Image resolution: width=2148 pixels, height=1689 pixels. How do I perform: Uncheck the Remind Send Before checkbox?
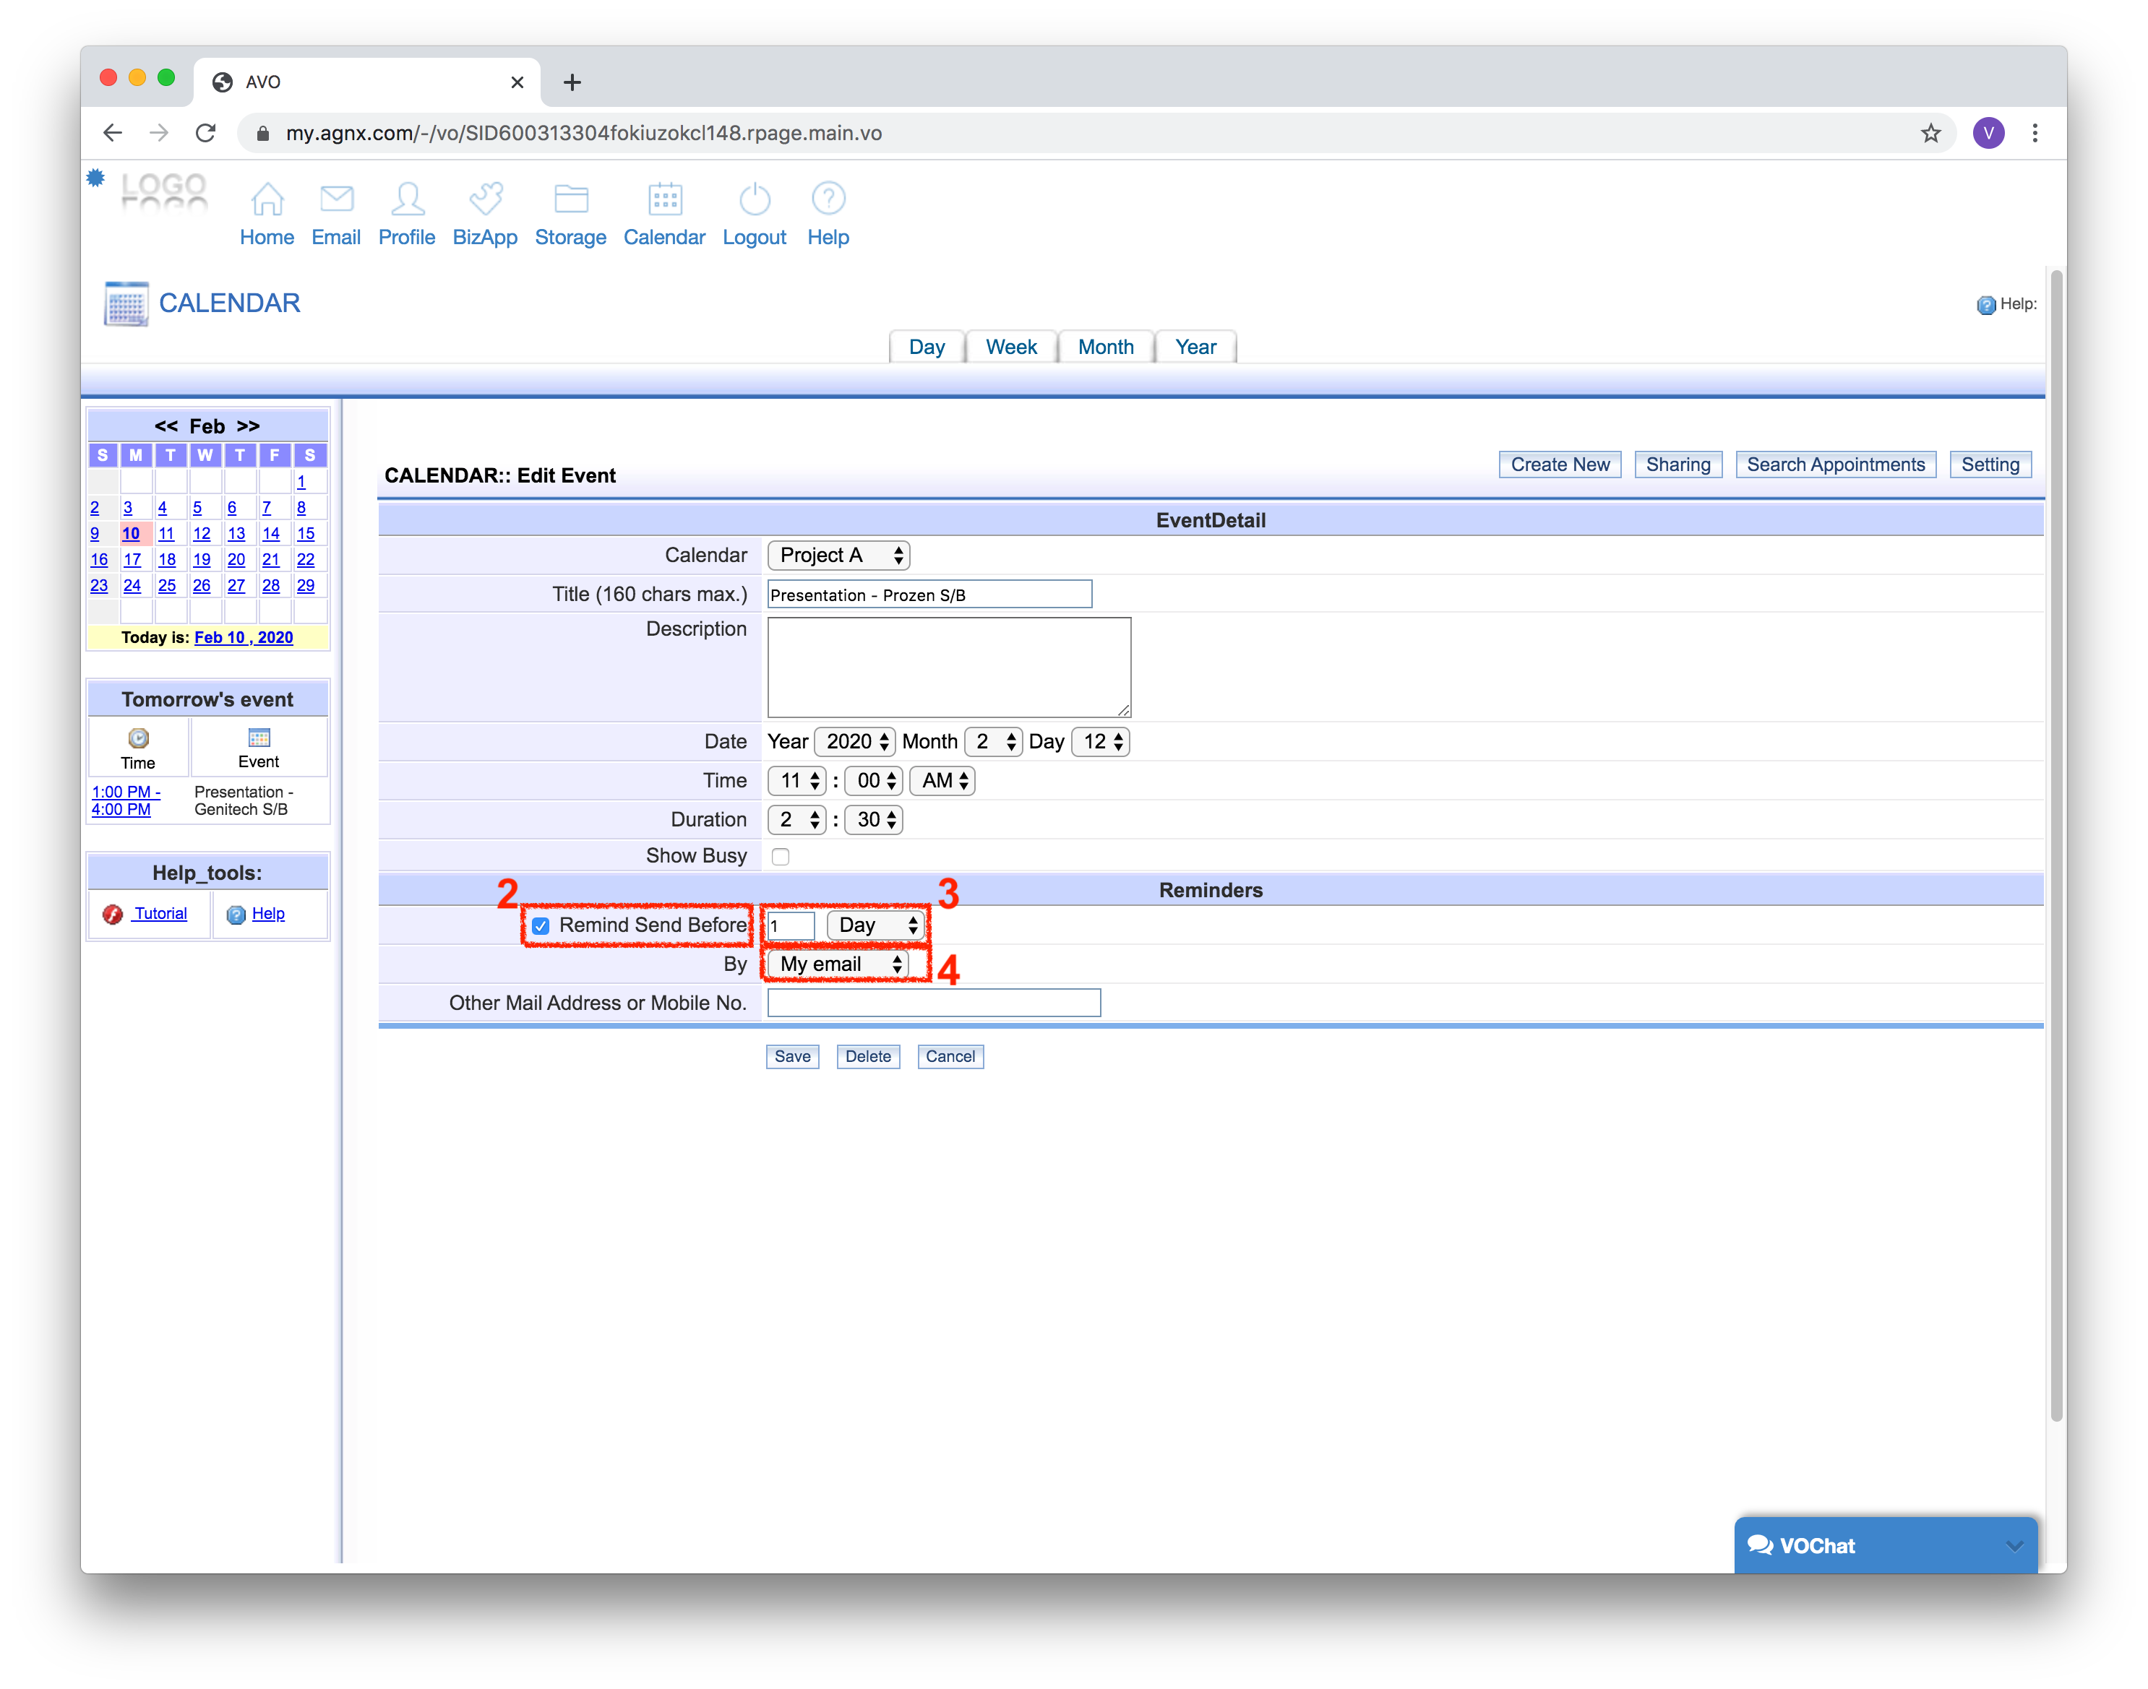[x=540, y=927]
